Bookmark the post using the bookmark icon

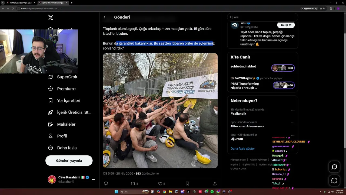click(187, 184)
